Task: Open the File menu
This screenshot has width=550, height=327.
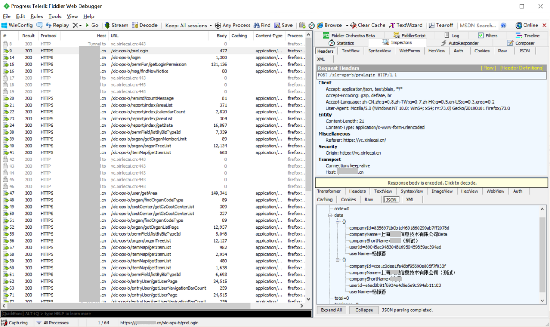Action: point(7,16)
